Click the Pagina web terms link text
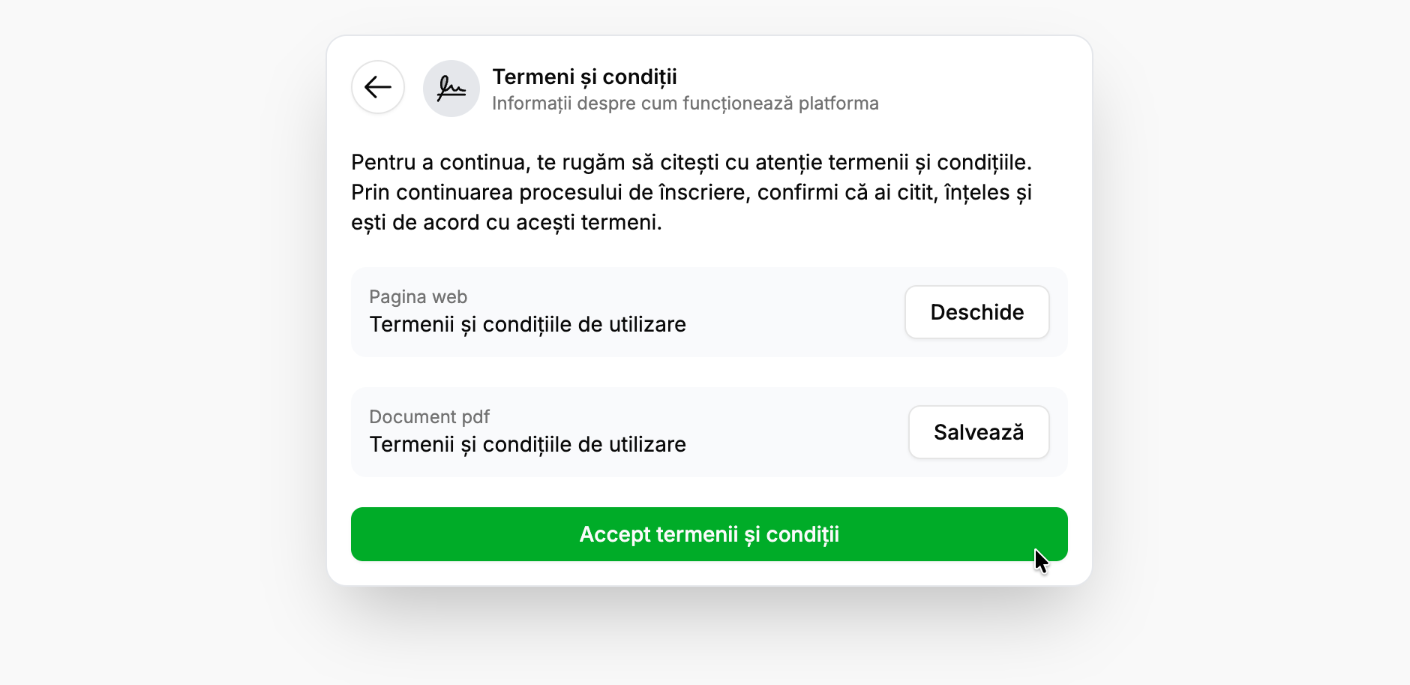The width and height of the screenshot is (1410, 685). point(526,324)
